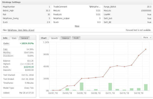Click the BidAsk_High value 30.3
Image resolution: width=153 pixels, height=99 pixels.
pyautogui.click(x=48, y=11)
